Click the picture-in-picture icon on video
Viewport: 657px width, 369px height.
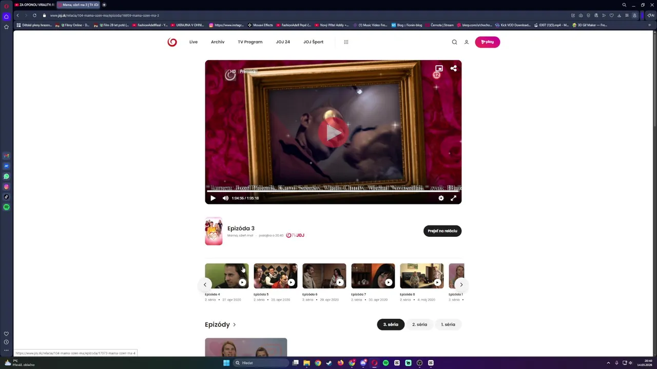[x=439, y=68]
